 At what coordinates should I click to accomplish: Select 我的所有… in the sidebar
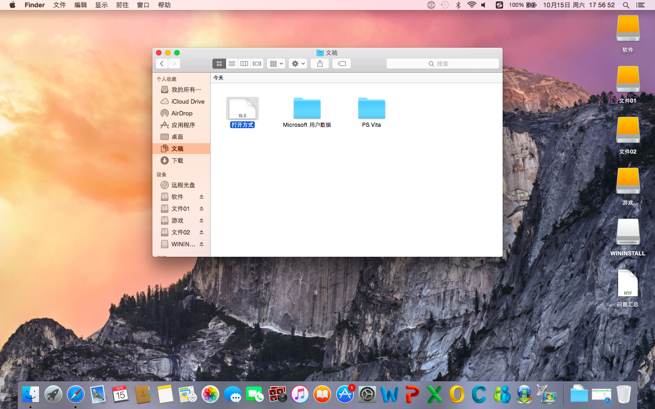181,90
